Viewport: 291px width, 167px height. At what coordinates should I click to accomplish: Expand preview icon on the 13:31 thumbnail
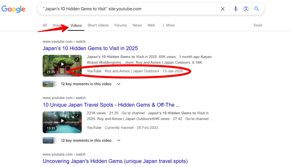[77, 116]
